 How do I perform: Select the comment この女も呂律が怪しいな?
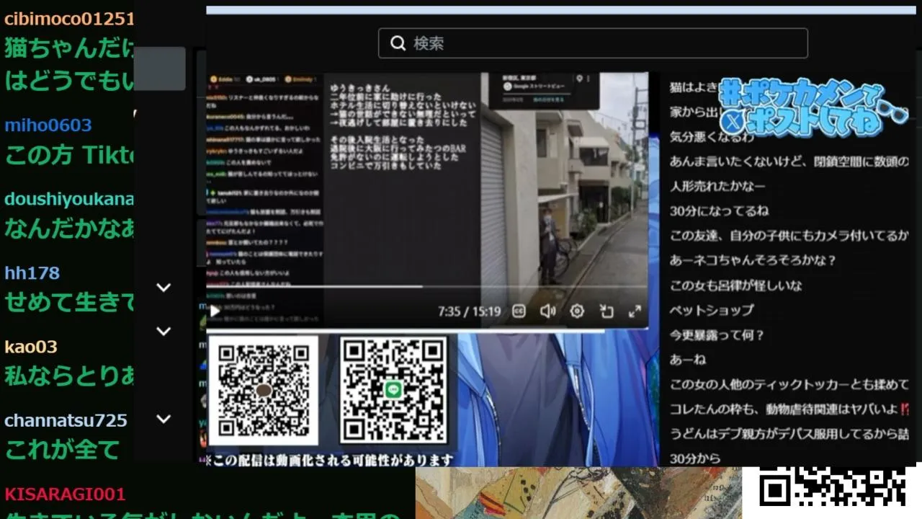735,285
